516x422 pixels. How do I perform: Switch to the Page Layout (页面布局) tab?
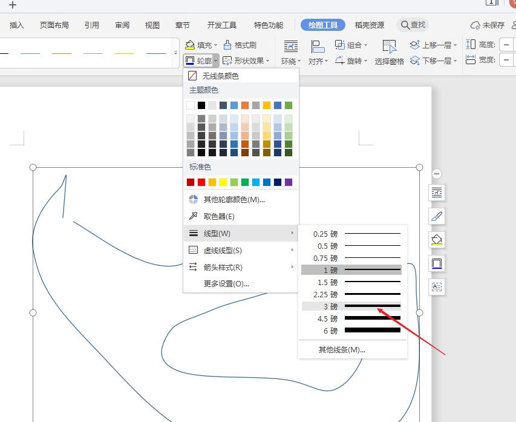(x=54, y=25)
